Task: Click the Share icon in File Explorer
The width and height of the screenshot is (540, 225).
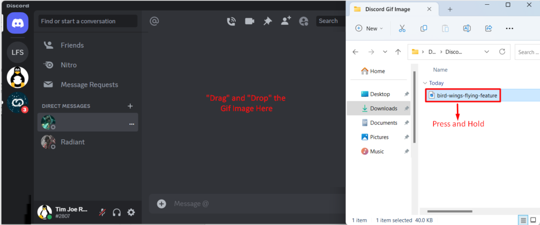Action: tap(488, 28)
